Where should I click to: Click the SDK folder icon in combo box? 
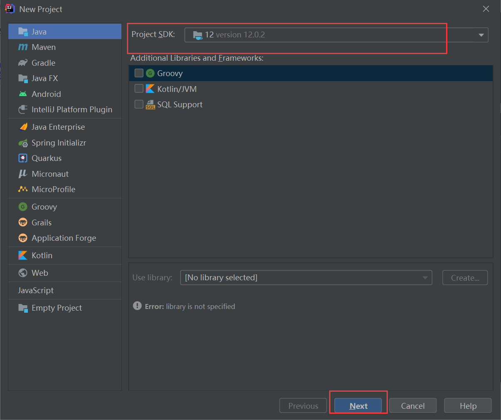(x=198, y=35)
